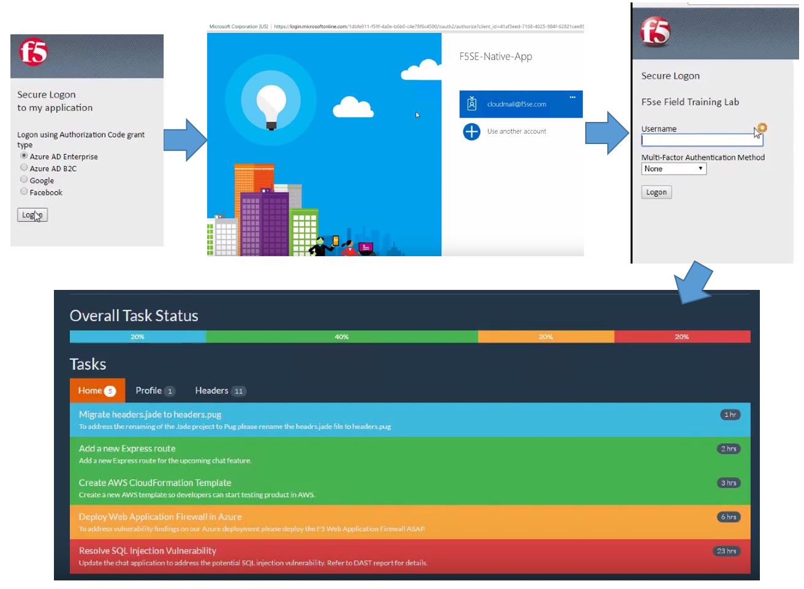The height and width of the screenshot is (589, 804).
Task: Open the three-dots menu on cloudmail account tile
Action: pos(572,97)
